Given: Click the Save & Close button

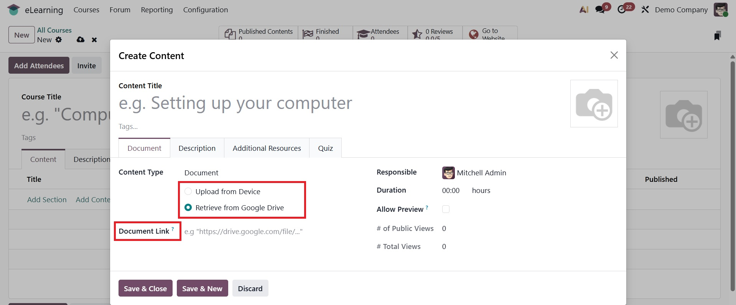Looking at the screenshot, I should [x=145, y=289].
